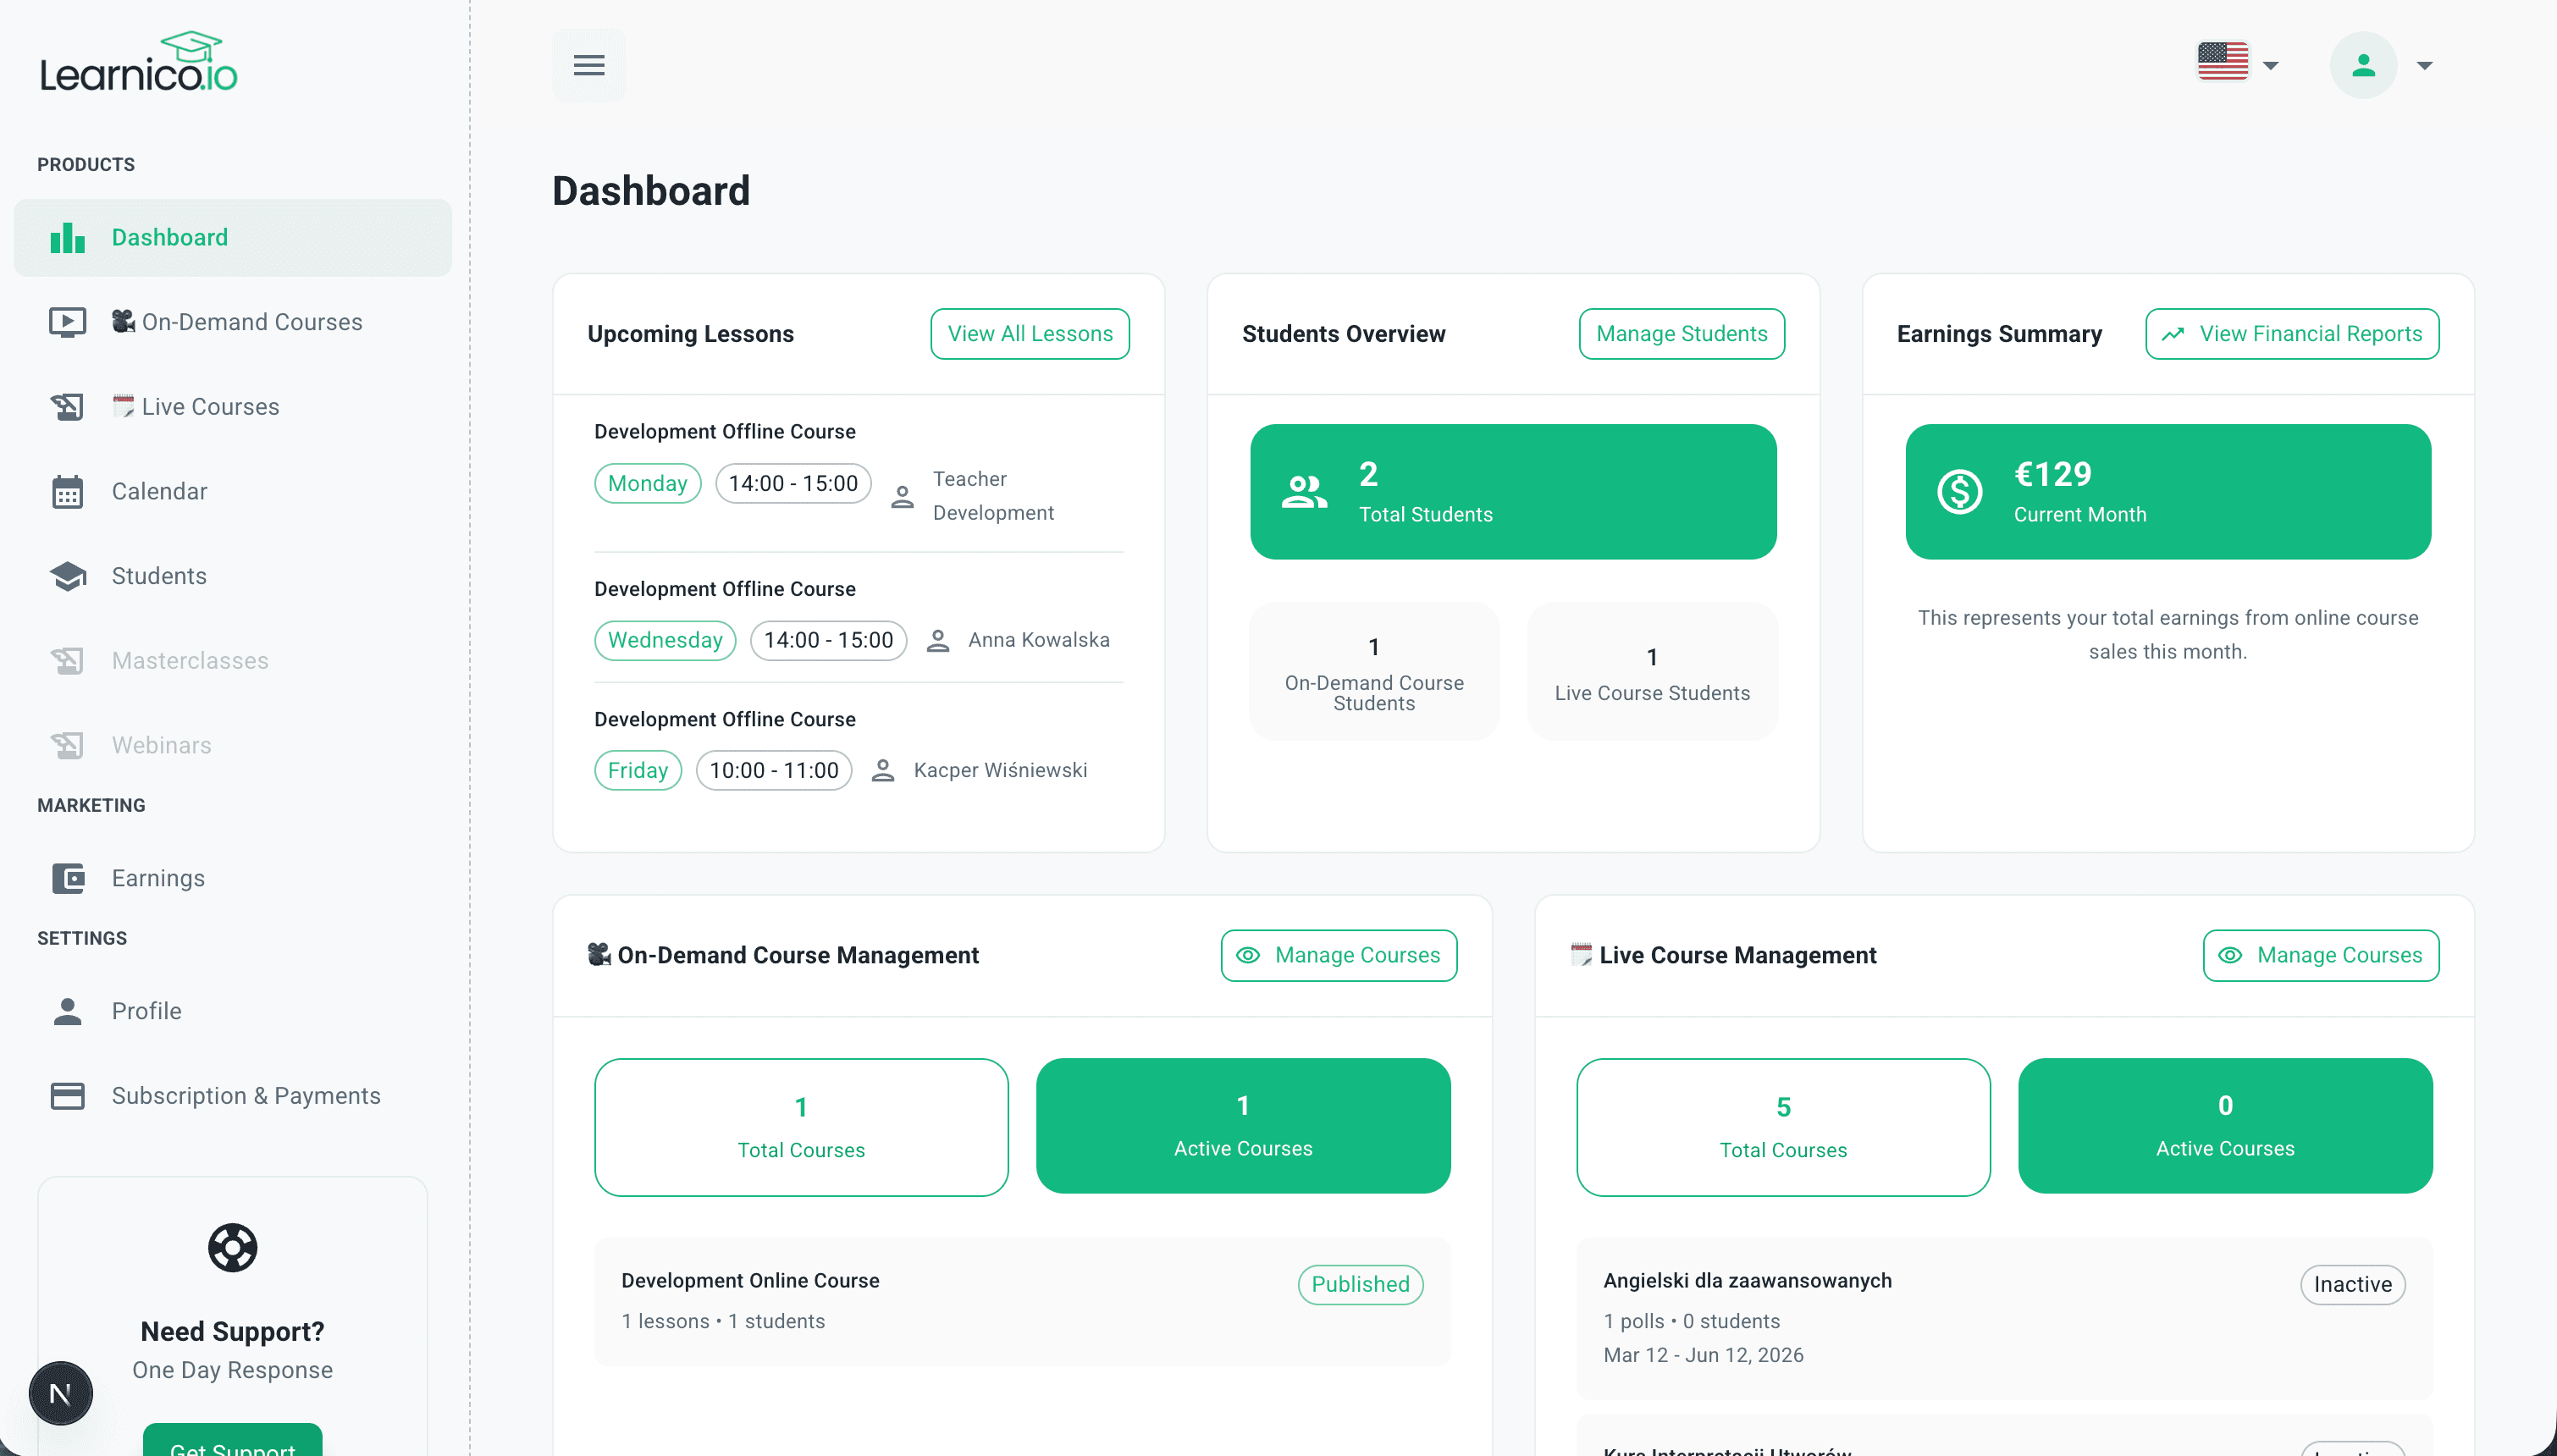2557x1456 pixels.
Task: Click the hamburger menu icon
Action: (x=588, y=65)
